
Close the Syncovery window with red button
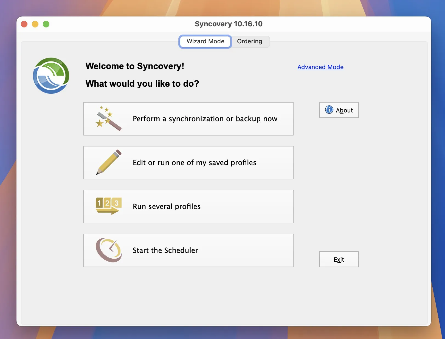tap(24, 24)
